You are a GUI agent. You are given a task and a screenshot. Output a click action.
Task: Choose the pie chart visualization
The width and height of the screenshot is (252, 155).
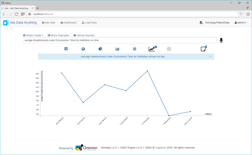pos(100,49)
